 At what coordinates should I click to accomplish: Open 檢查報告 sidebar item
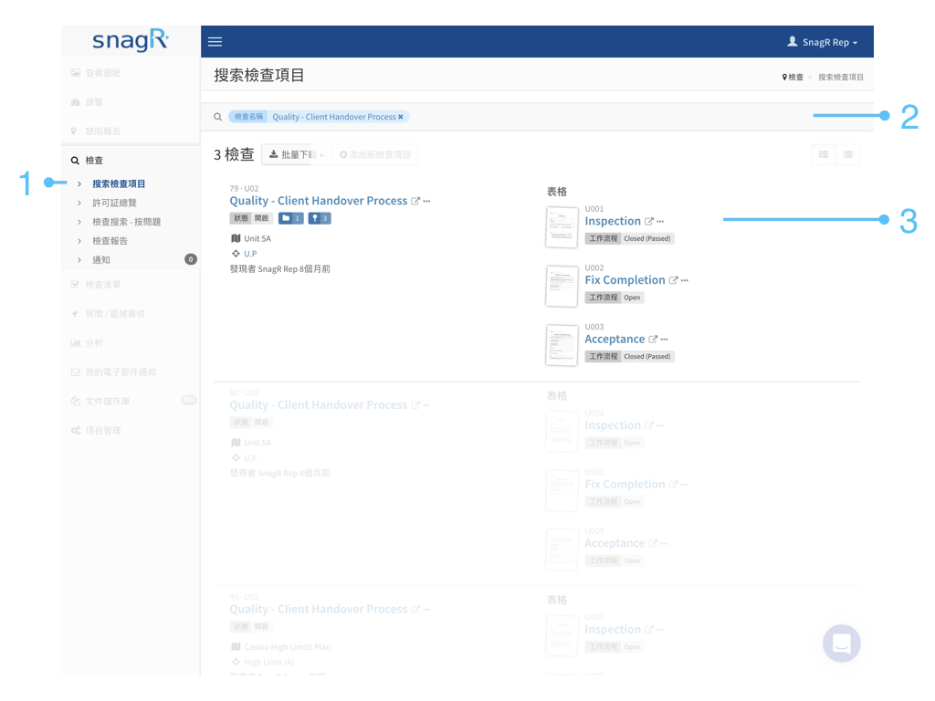point(110,241)
